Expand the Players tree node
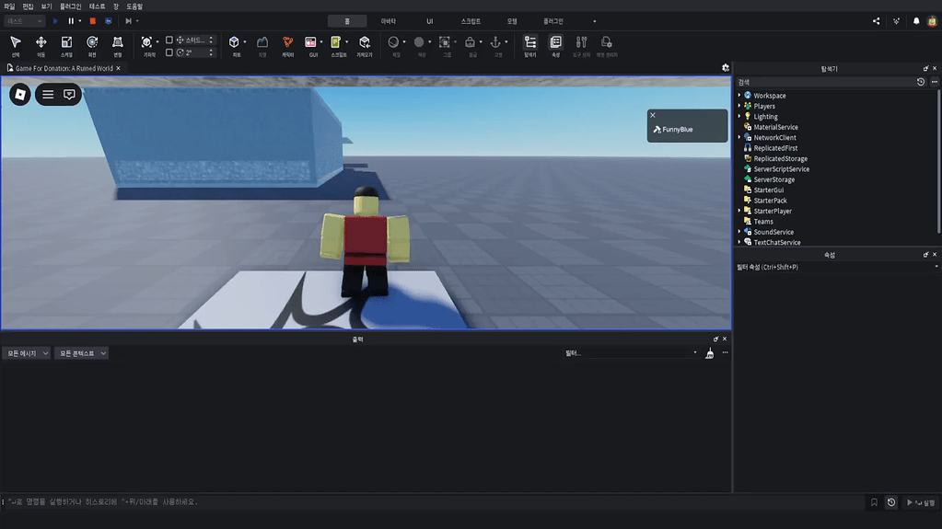 (x=739, y=106)
